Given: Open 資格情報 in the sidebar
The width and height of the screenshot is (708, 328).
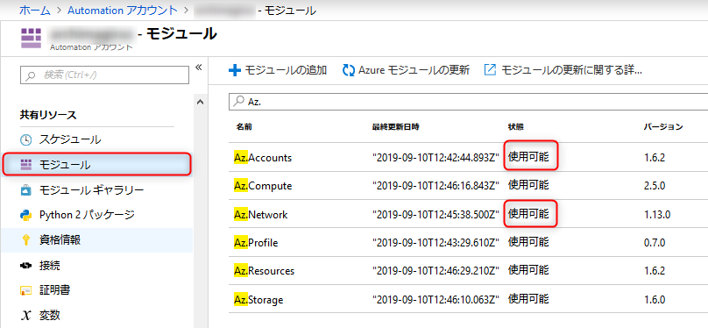Looking at the screenshot, I should [60, 240].
